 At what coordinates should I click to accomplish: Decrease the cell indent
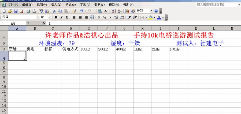[129, 17]
